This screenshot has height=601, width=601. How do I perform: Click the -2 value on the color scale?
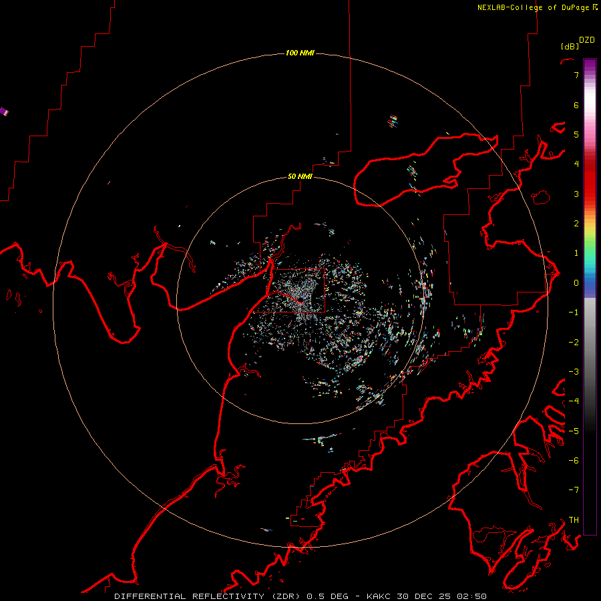coord(574,343)
